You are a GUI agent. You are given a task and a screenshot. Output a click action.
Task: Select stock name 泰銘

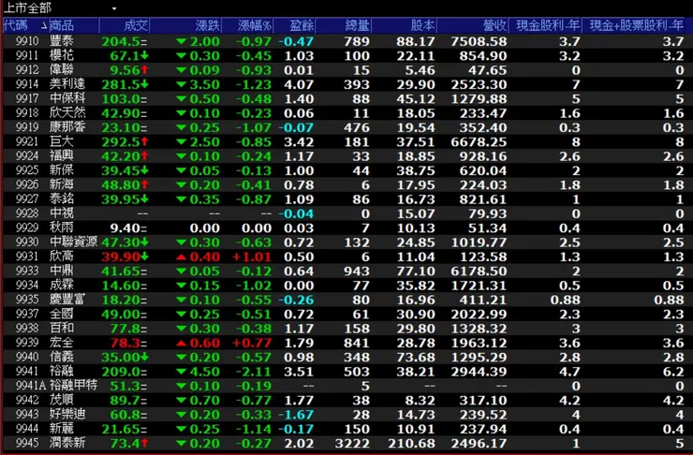click(62, 198)
